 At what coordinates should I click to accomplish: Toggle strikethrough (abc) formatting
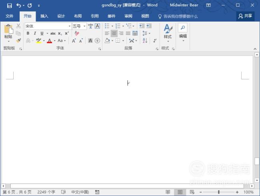click(53, 33)
